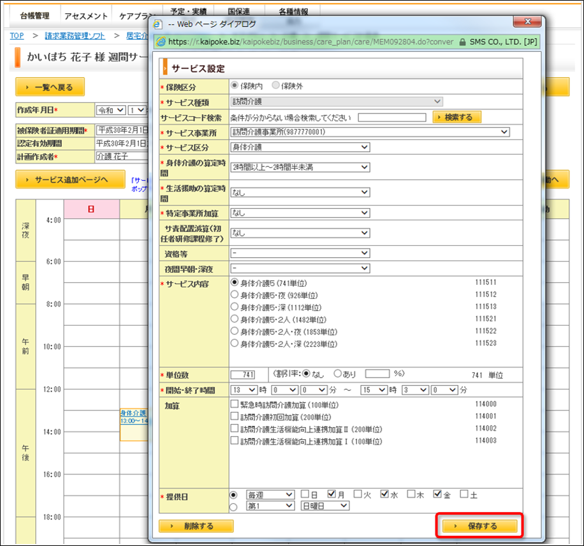
Task: Follow the 請求業務管理ソフト breadcrumb link
Action: (x=75, y=36)
